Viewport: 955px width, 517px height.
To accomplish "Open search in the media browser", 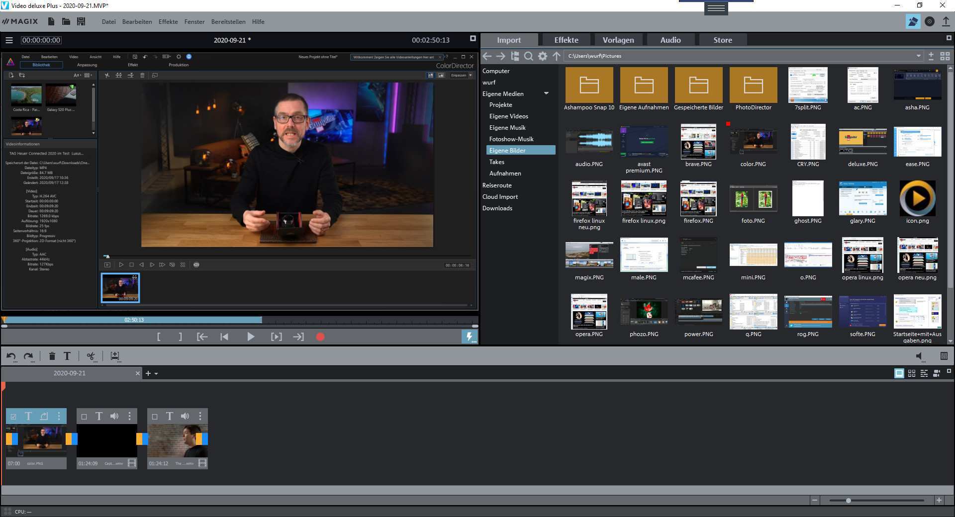I will point(529,56).
